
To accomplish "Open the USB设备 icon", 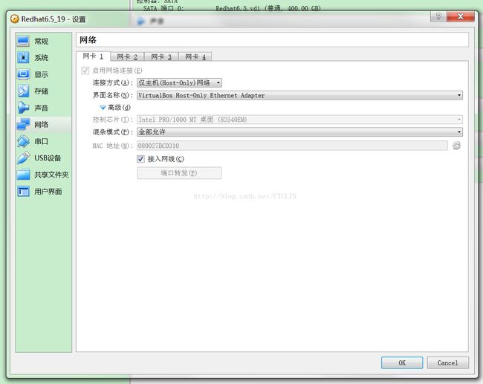I will point(23,157).
